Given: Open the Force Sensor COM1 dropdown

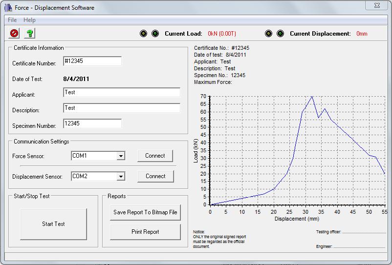Looking at the screenshot, I should (121, 156).
